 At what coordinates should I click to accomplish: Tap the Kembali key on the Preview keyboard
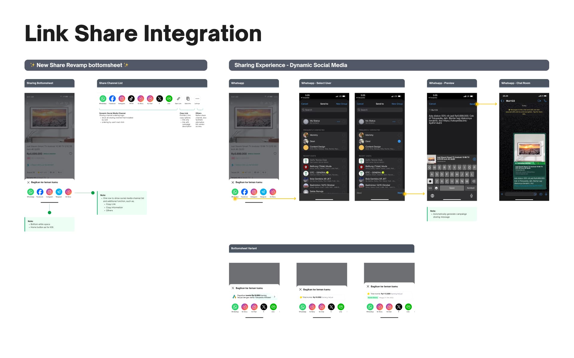[x=471, y=188]
